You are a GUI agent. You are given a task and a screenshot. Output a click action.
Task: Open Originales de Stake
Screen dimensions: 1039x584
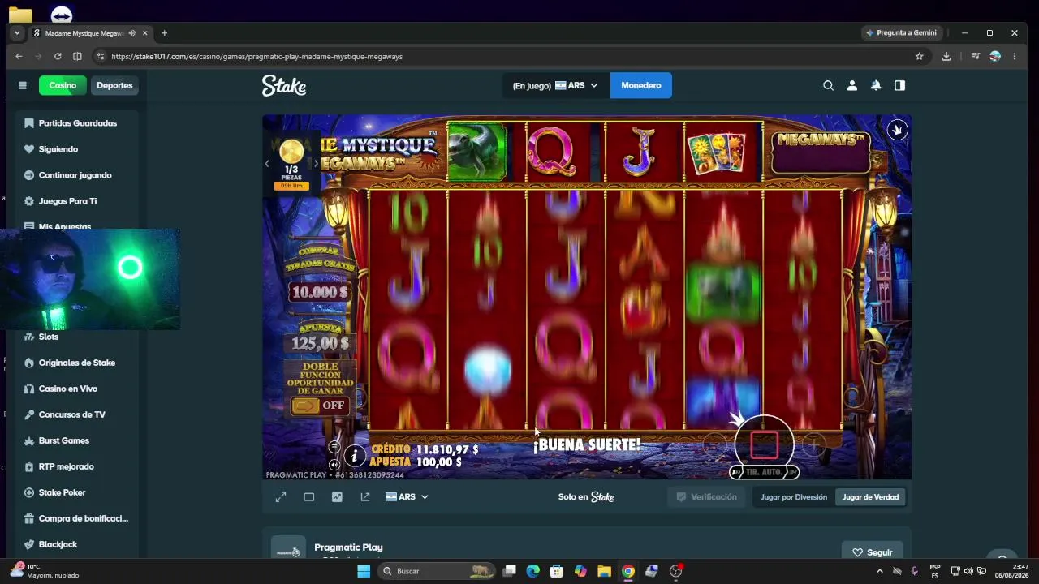(x=78, y=363)
